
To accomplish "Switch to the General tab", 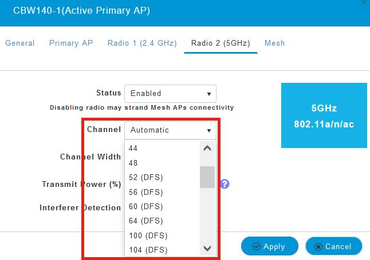I will pyautogui.click(x=20, y=43).
